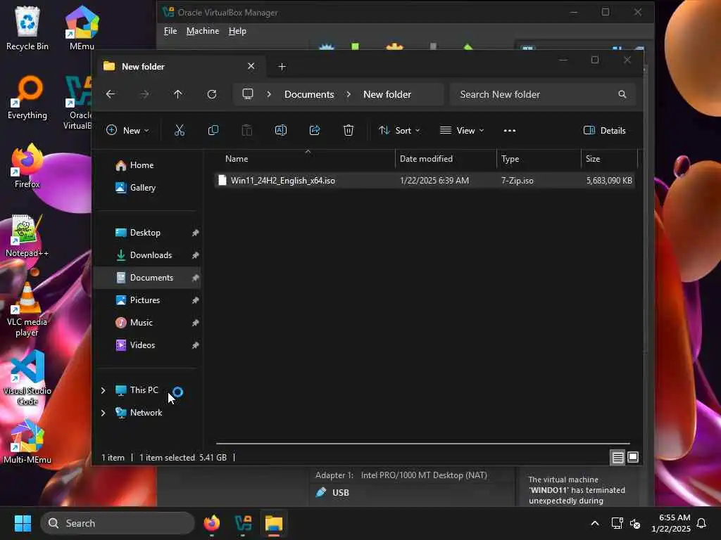Viewport: 721px width, 540px height.
Task: Click the Copy icon in toolbar
Action: 213,130
